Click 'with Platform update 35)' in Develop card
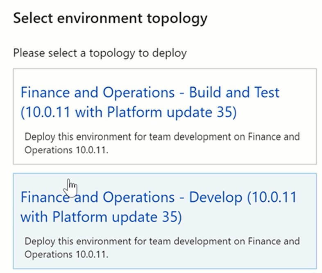Image resolution: width=322 pixels, height=273 pixels. coord(101,217)
